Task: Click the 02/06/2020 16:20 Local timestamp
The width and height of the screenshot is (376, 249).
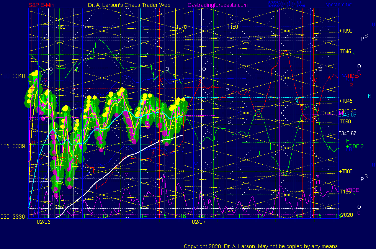Action: coord(286,6)
